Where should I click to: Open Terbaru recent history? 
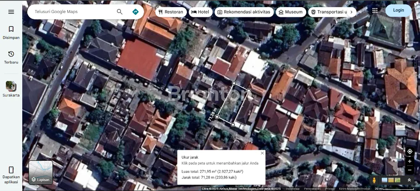(x=11, y=57)
